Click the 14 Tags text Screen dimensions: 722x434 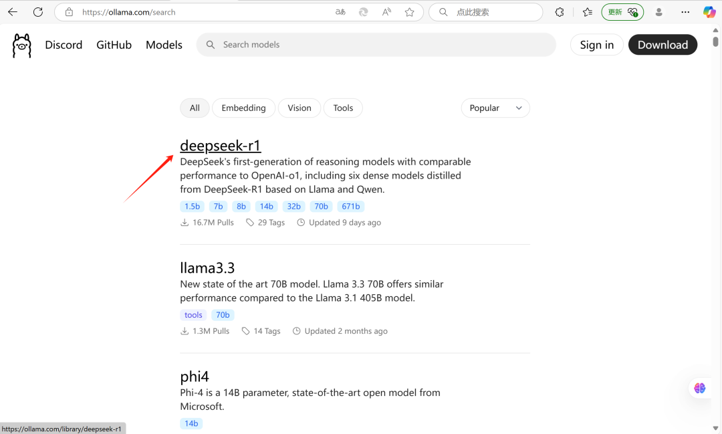(x=267, y=331)
